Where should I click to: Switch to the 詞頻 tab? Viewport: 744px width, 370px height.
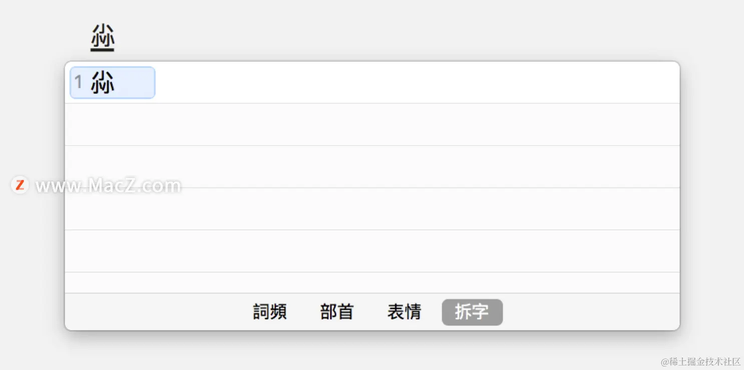[270, 312]
